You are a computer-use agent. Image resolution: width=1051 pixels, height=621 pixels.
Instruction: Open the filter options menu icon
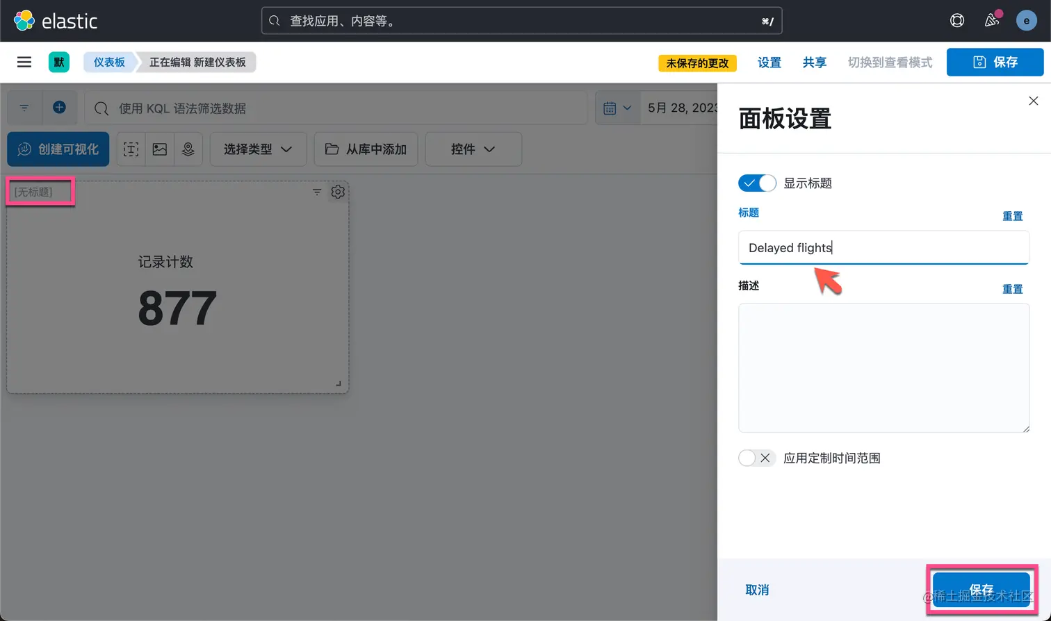pyautogui.click(x=24, y=108)
